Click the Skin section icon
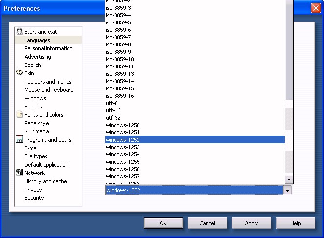 click(x=19, y=73)
